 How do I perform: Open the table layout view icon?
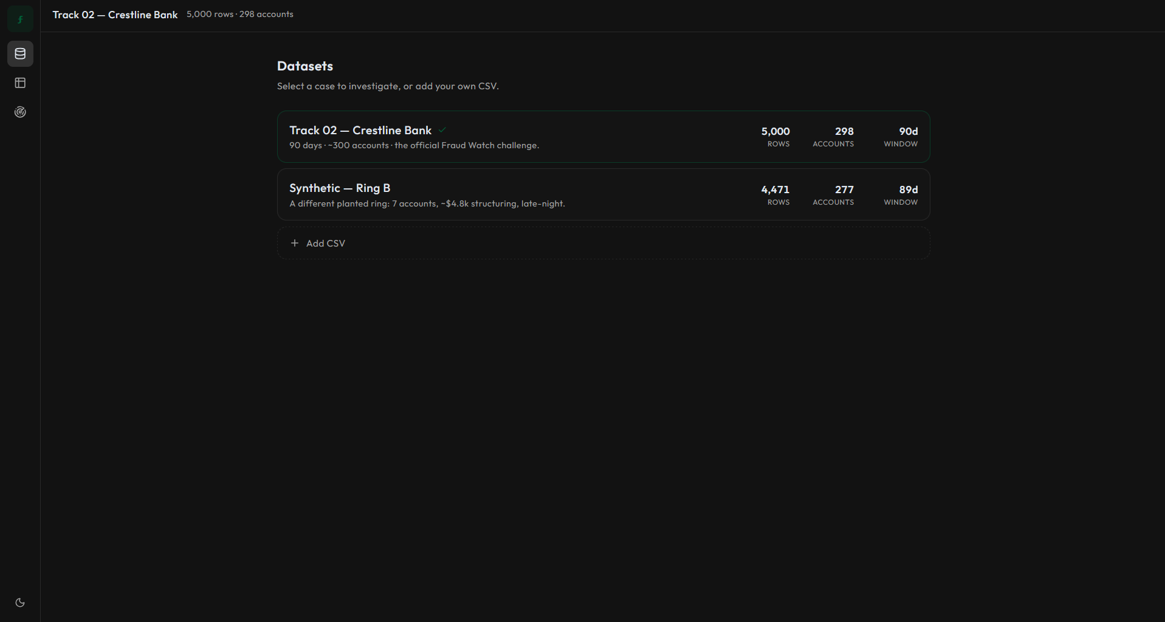point(20,83)
